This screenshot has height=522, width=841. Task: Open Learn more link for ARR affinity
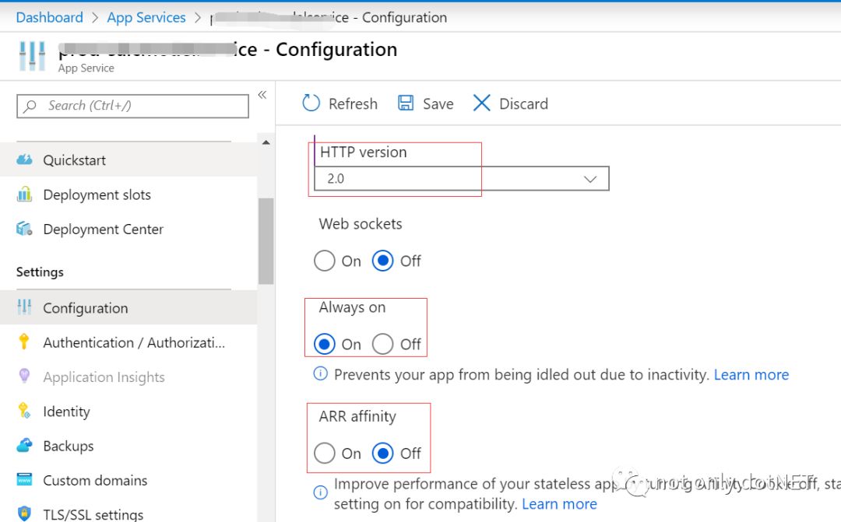[559, 504]
